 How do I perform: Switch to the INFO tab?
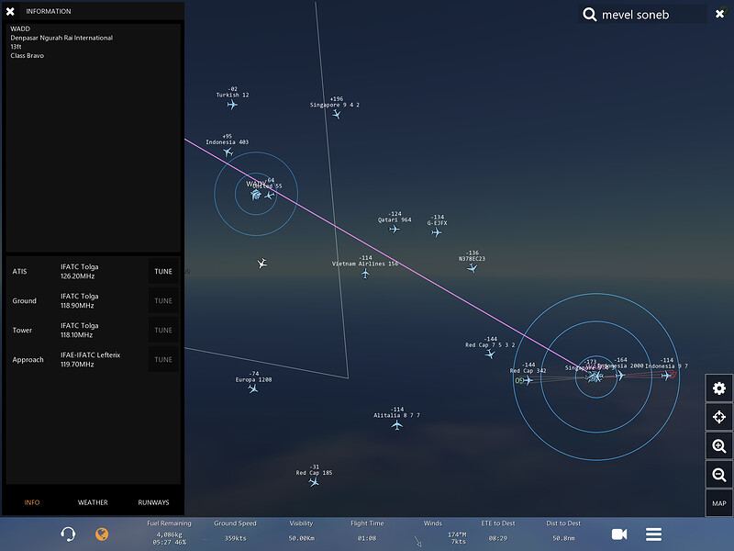[32, 502]
